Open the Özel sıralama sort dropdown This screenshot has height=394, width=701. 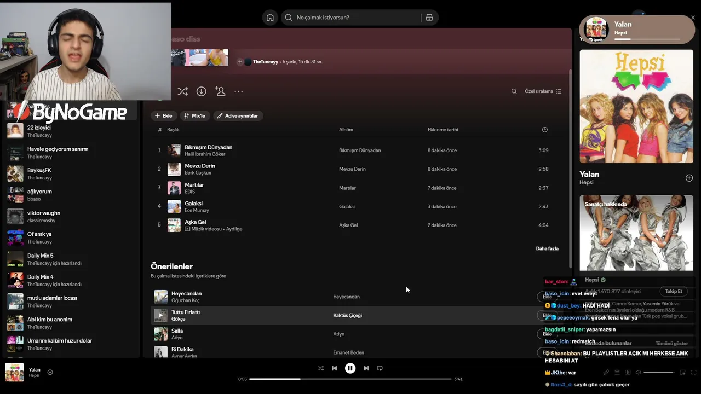point(543,91)
